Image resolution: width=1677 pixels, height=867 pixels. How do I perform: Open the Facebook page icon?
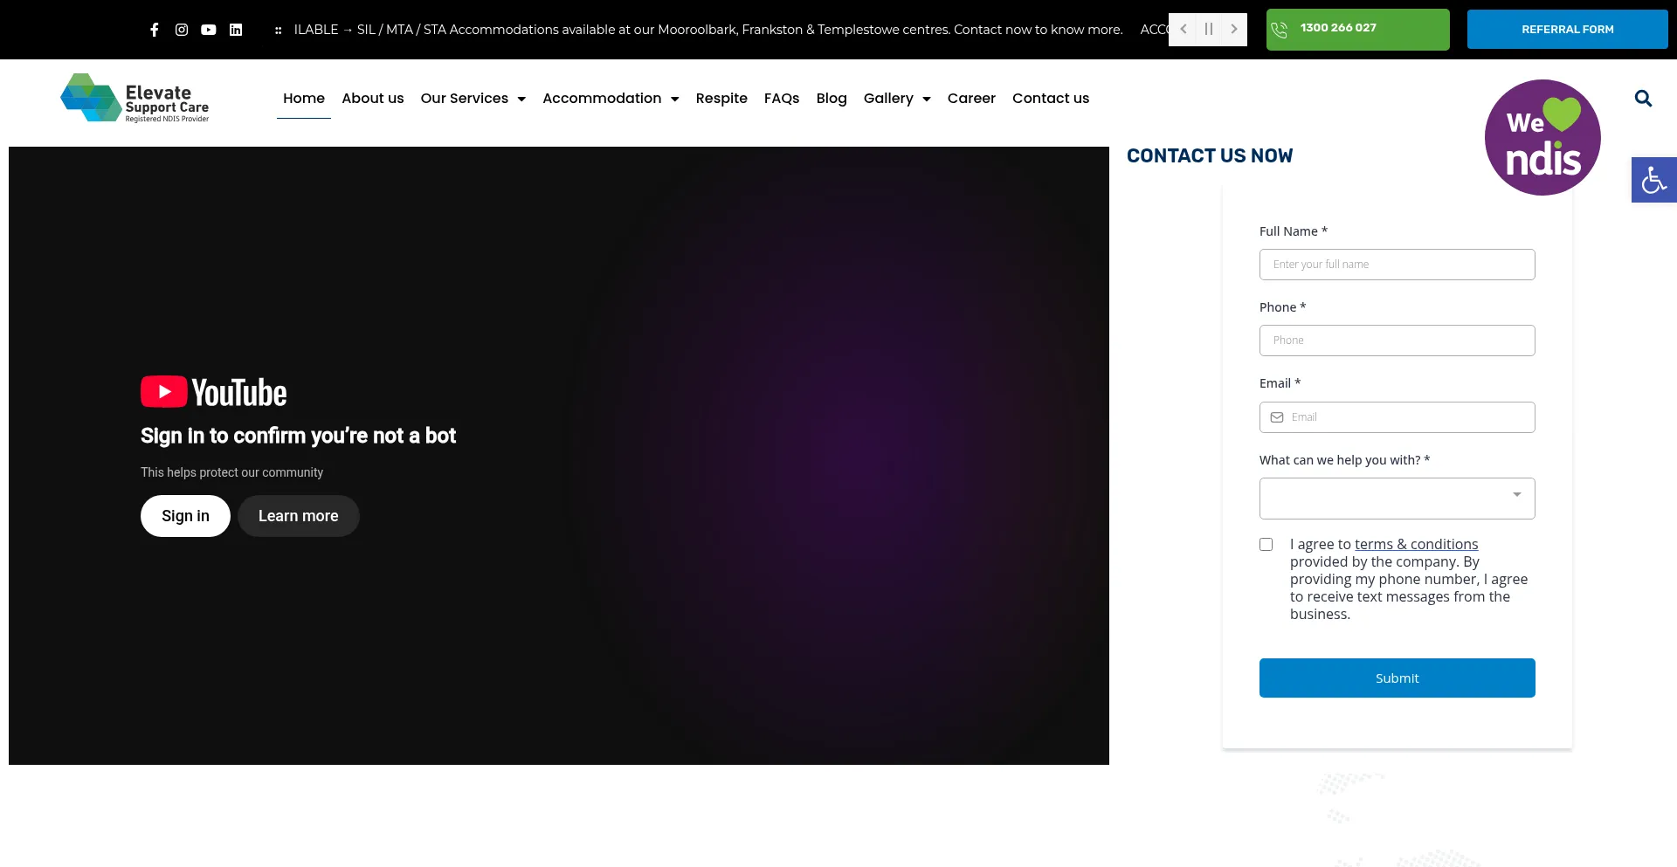[x=155, y=30]
